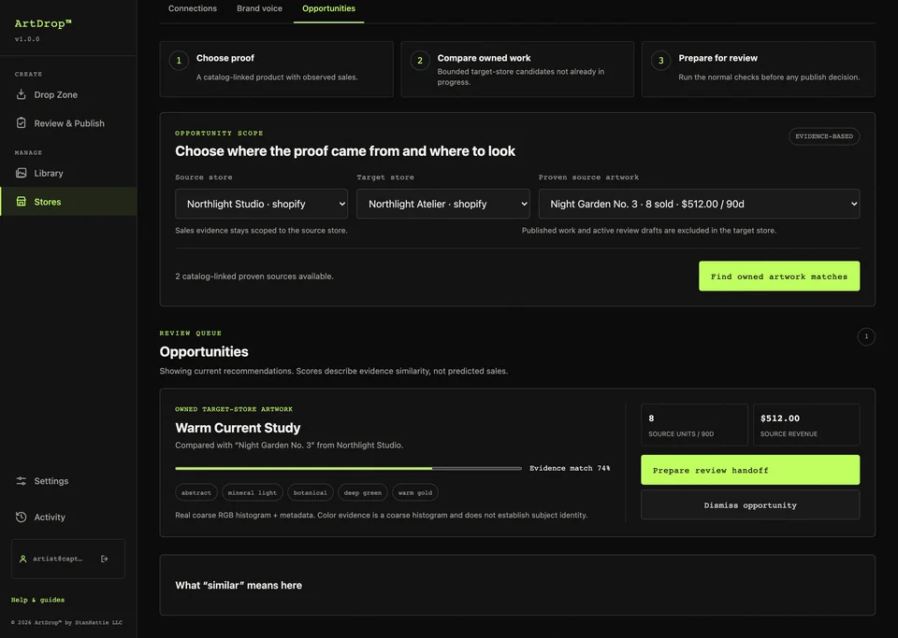Click the deep green tag

pos(363,492)
